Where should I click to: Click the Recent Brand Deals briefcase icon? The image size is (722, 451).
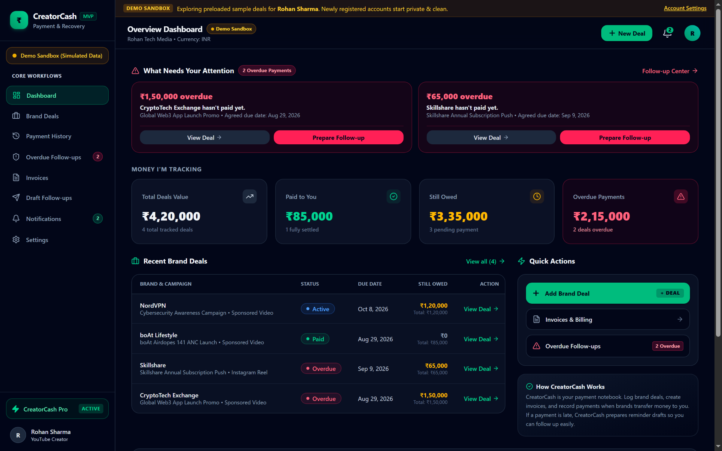point(135,261)
